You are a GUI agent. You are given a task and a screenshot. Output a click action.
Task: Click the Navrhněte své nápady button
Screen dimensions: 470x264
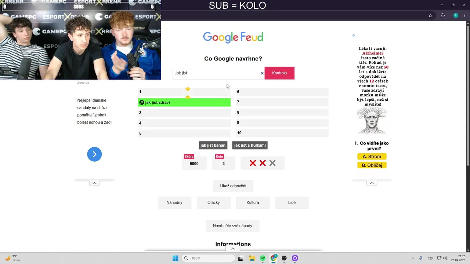(232, 226)
